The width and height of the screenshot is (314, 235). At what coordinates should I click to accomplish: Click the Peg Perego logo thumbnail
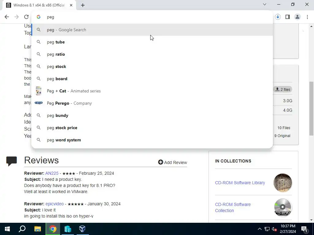pos(38,103)
